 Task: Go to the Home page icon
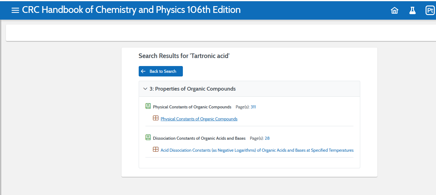point(394,10)
